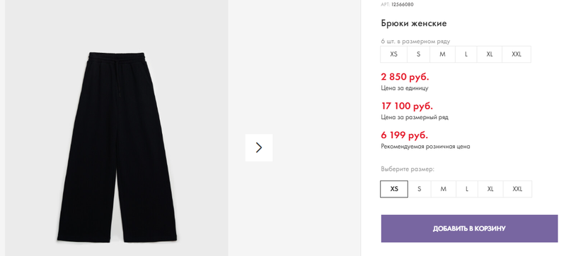566x256 pixels.
Task: Select size XL under Выберите размер
Action: (x=490, y=189)
